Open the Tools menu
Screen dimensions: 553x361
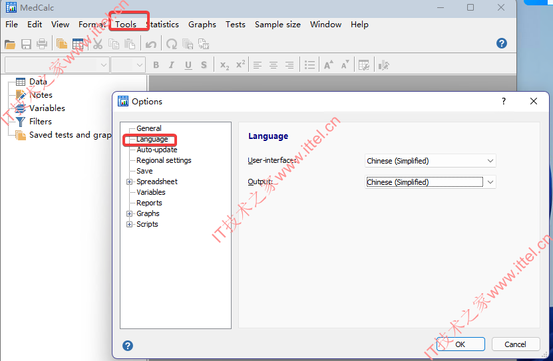click(x=126, y=25)
